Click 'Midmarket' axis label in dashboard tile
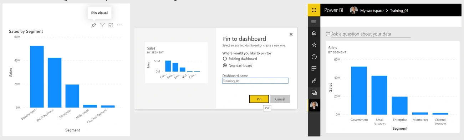The height and width of the screenshot is (140, 464). tap(420, 120)
